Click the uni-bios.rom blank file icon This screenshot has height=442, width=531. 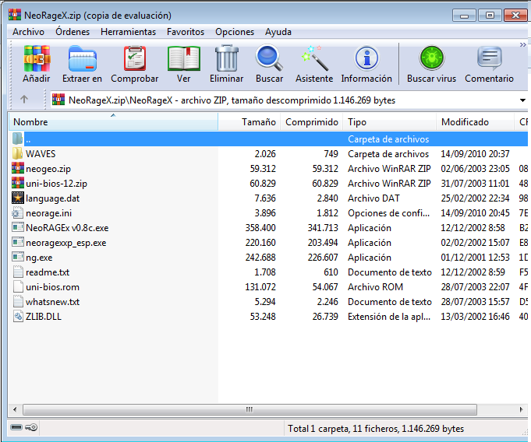point(18,287)
